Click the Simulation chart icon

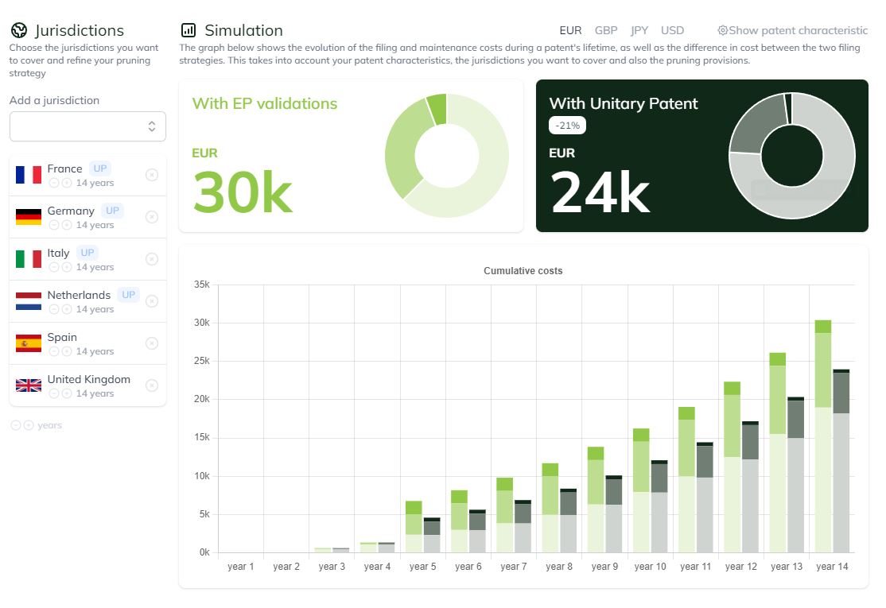coord(188,31)
